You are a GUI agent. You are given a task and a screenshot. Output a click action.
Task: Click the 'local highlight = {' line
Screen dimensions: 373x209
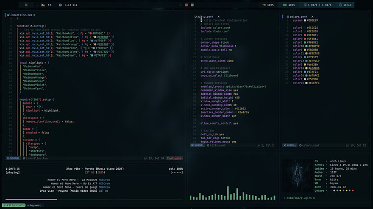(35, 63)
